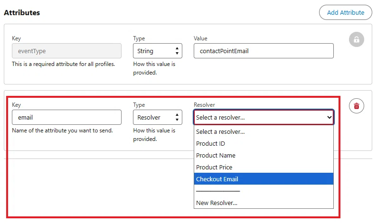Open the String type dropdown
The width and height of the screenshot is (377, 224).
pos(158,51)
